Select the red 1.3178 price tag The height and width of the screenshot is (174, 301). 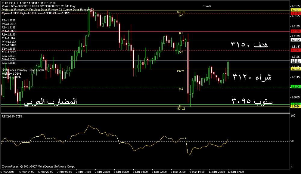[296, 14]
